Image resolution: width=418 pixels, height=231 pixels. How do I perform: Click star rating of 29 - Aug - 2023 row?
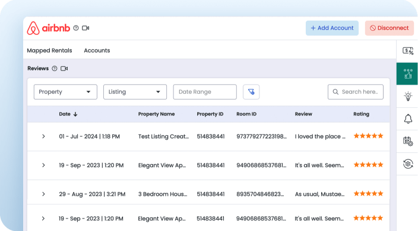(x=368, y=194)
